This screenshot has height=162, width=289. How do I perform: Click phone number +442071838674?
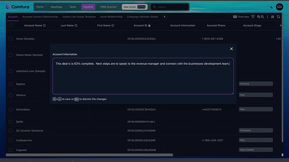pos(212,109)
